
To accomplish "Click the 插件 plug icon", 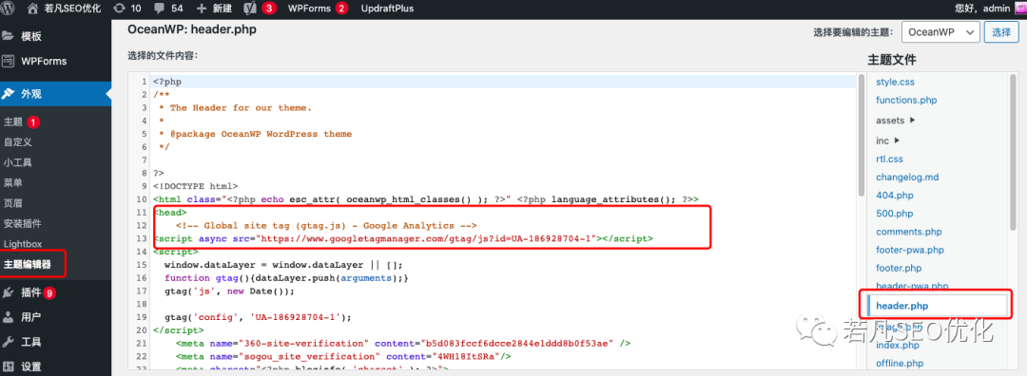I will [x=9, y=292].
